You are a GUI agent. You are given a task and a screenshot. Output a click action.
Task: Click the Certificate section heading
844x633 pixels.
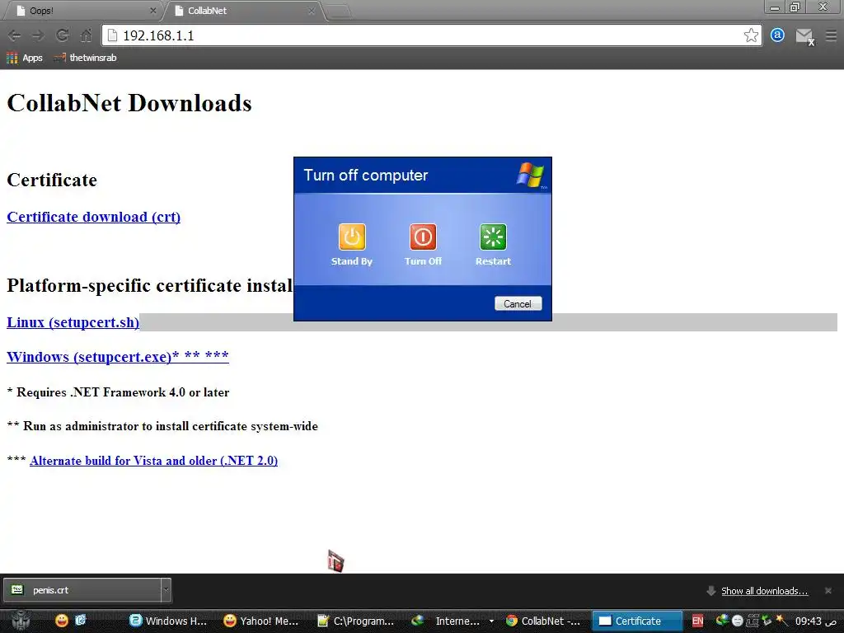(52, 180)
